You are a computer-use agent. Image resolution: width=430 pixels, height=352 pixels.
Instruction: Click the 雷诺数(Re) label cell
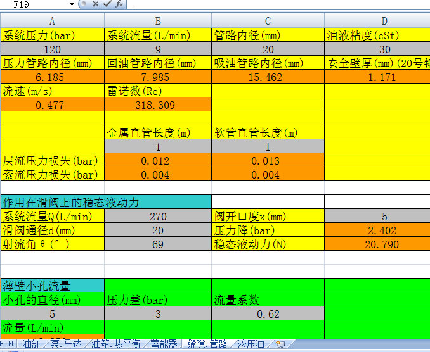[x=158, y=91]
